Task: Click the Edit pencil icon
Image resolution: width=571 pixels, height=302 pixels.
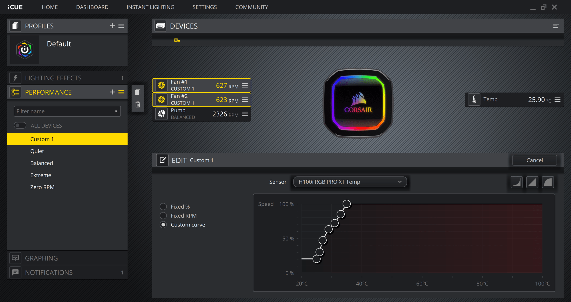Action: click(162, 160)
